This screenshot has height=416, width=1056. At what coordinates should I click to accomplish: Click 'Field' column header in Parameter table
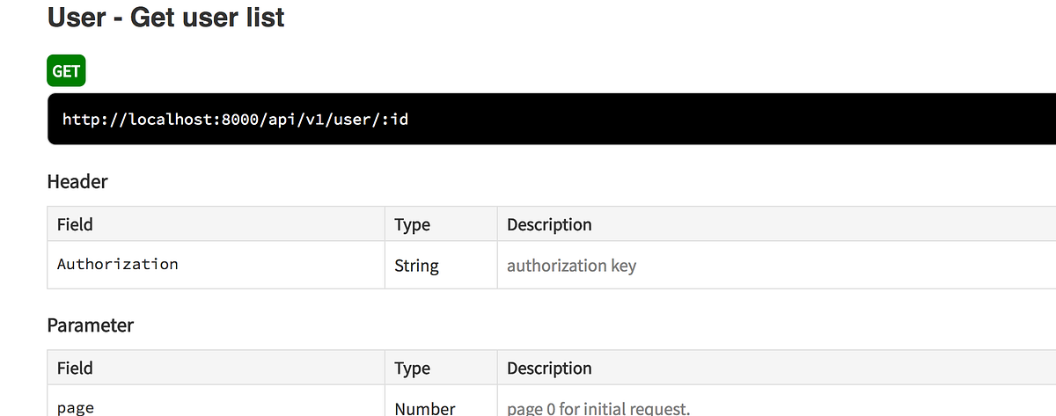[75, 368]
